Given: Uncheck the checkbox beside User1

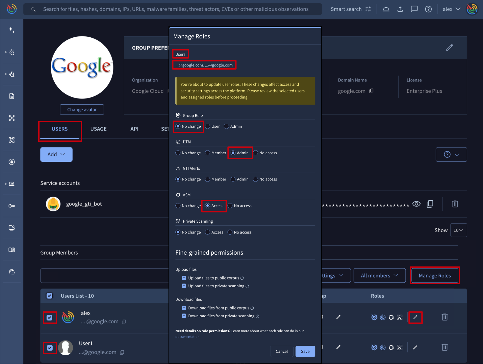Looking at the screenshot, I should [50, 348].
